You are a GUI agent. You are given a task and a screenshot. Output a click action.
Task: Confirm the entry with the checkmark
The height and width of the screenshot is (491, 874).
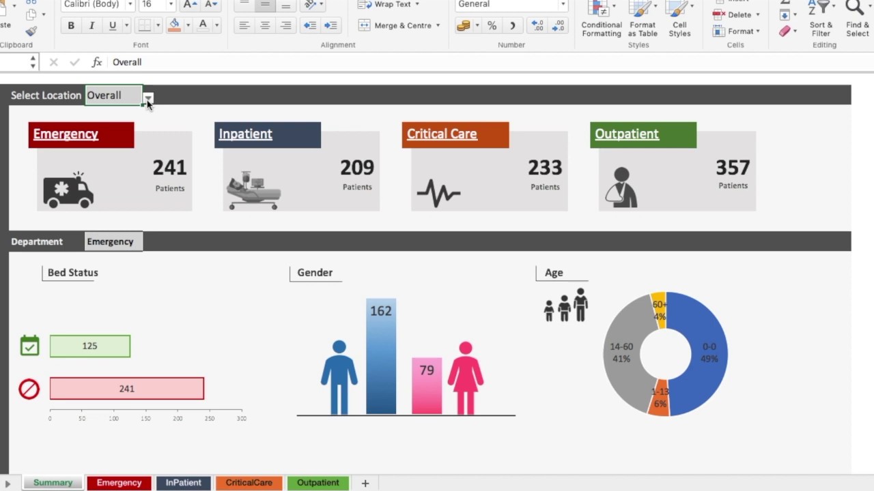(x=74, y=62)
